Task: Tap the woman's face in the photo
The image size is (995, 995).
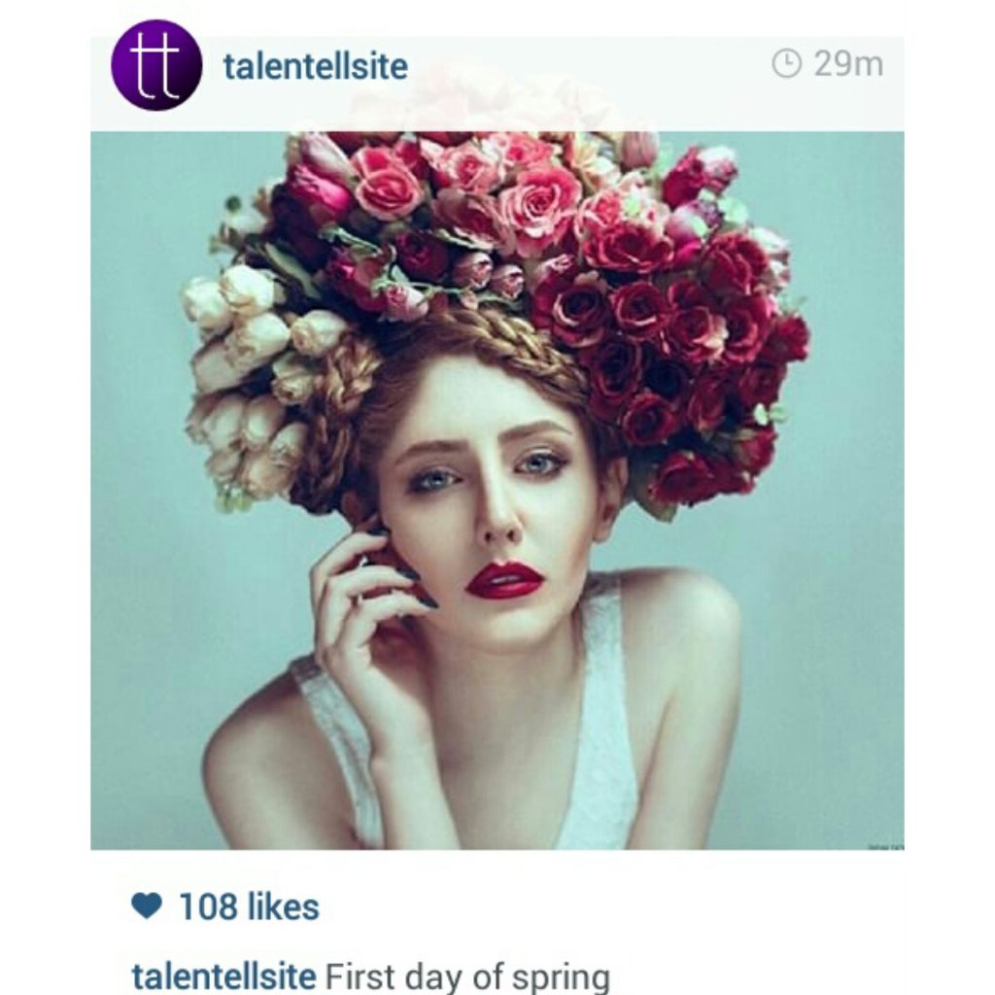Action: (x=489, y=501)
